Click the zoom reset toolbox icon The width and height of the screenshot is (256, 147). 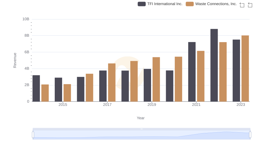pyautogui.click(x=250, y=5)
